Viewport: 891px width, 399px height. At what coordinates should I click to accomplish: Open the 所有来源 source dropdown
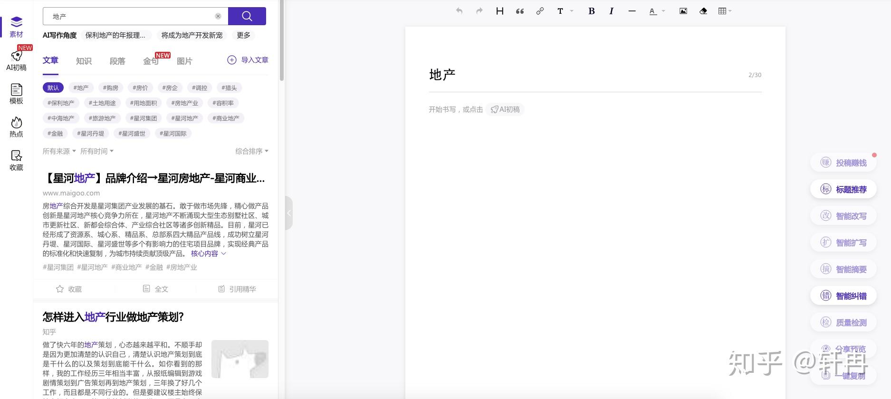[59, 151]
